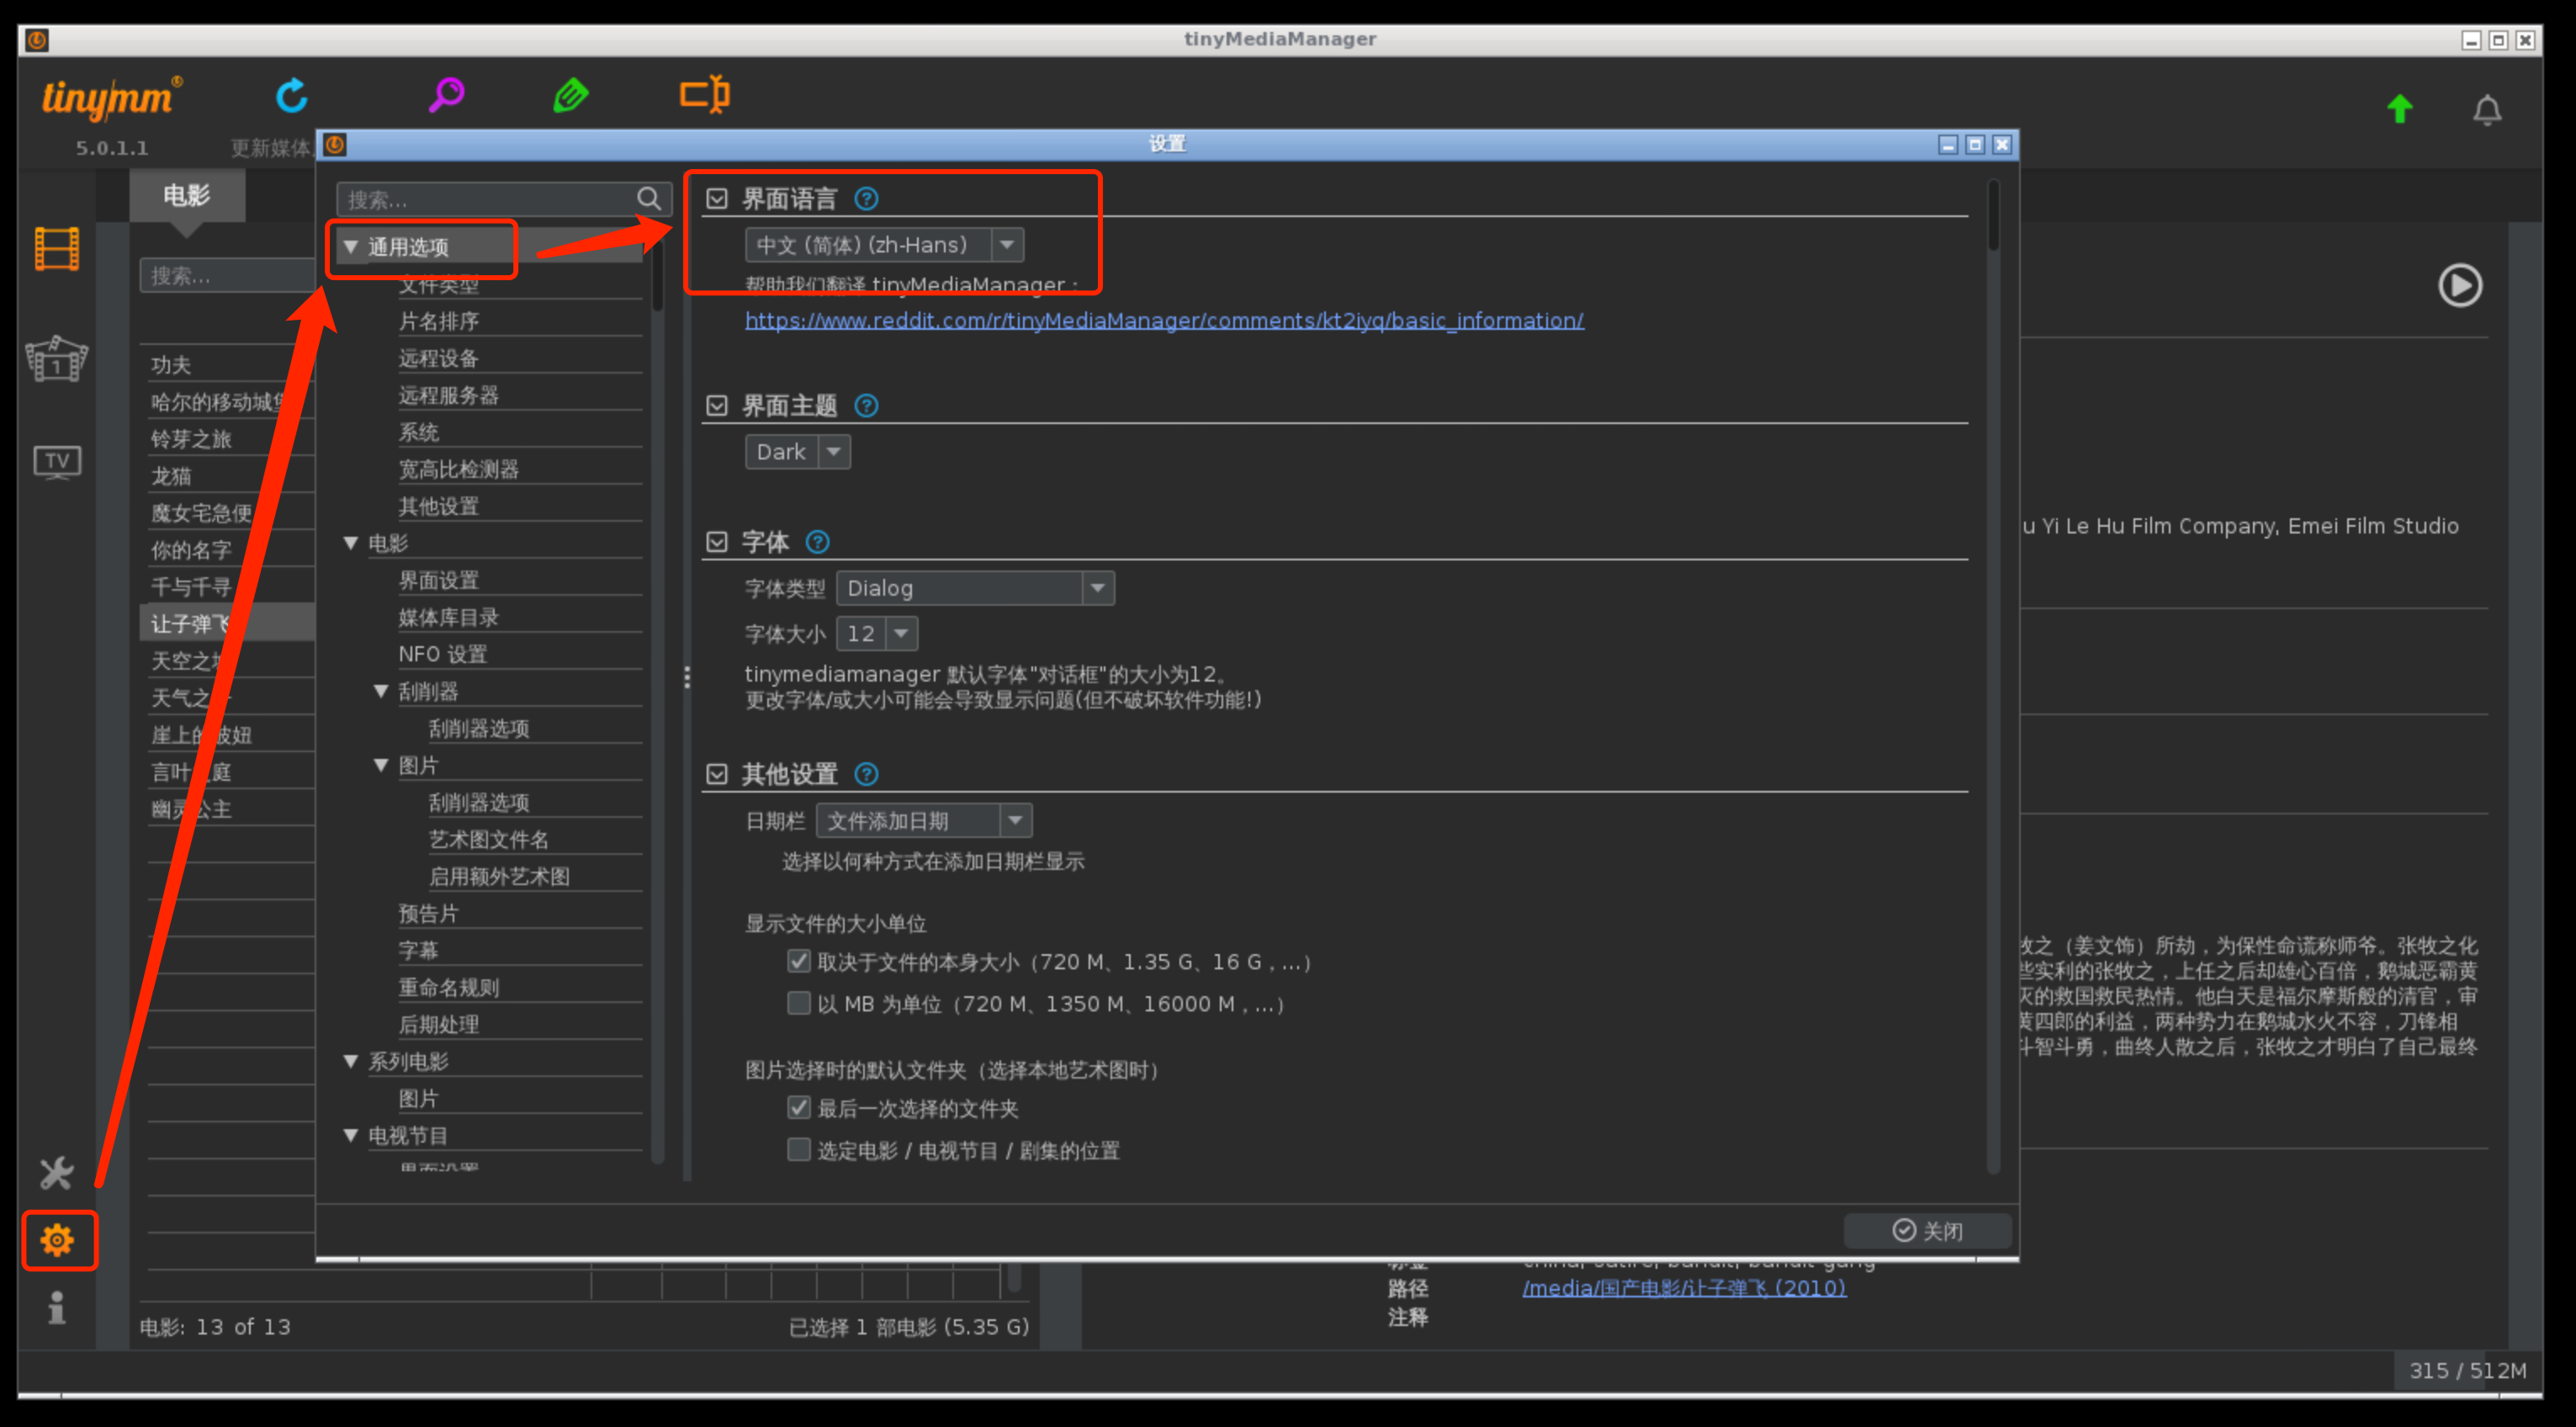Uncheck 最后一次选择的文件夹 checkbox
The image size is (2576, 1427).
pos(798,1107)
